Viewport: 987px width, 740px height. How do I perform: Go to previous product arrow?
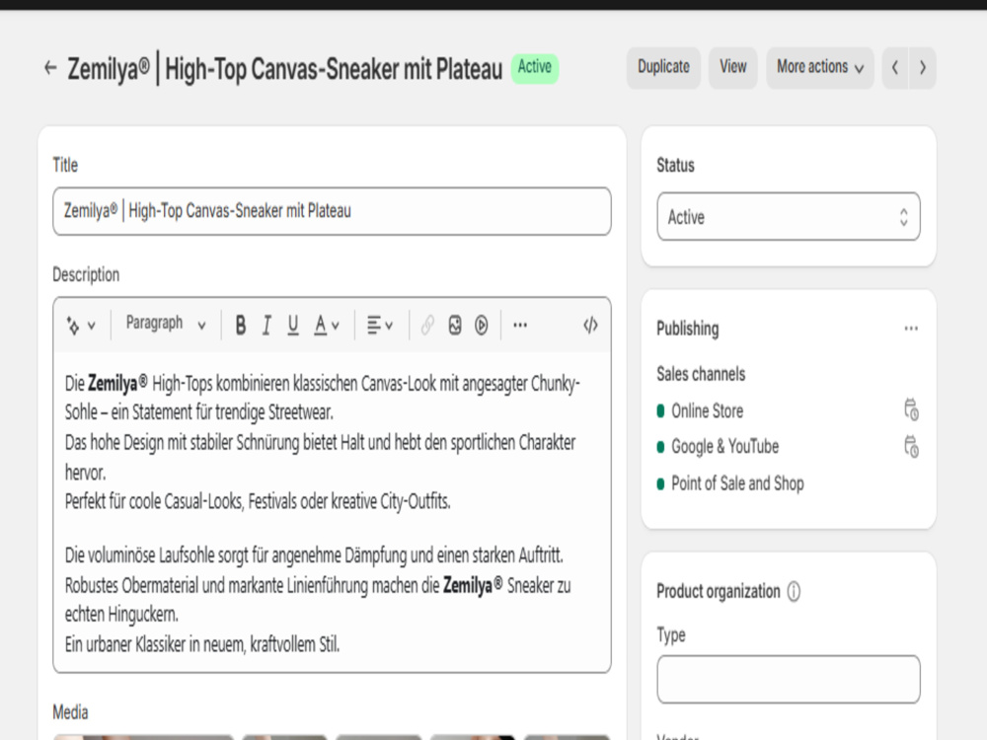point(895,67)
